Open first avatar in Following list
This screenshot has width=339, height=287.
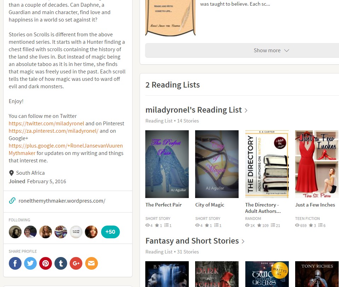(15, 232)
